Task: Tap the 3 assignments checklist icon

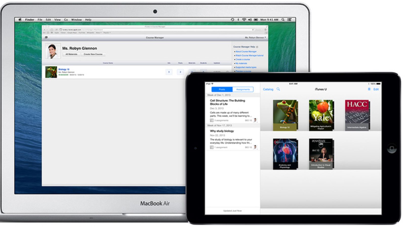Action: tap(212, 120)
